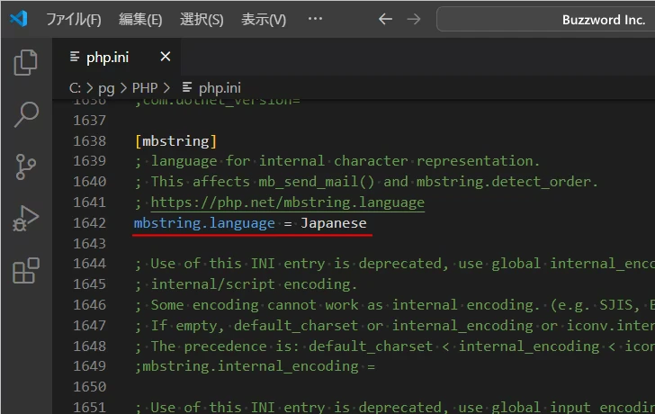Click comment starting 'Some encoding cannot work'
This screenshot has height=414, width=655.
pos(395,305)
